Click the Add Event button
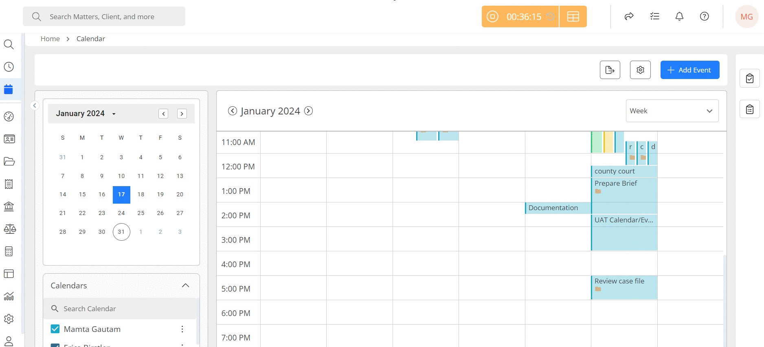764x347 pixels. point(690,70)
